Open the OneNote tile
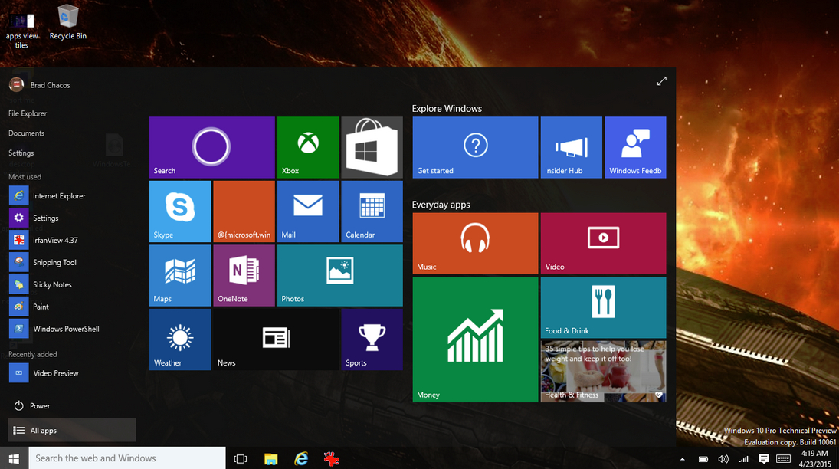The height and width of the screenshot is (469, 839). 244,275
